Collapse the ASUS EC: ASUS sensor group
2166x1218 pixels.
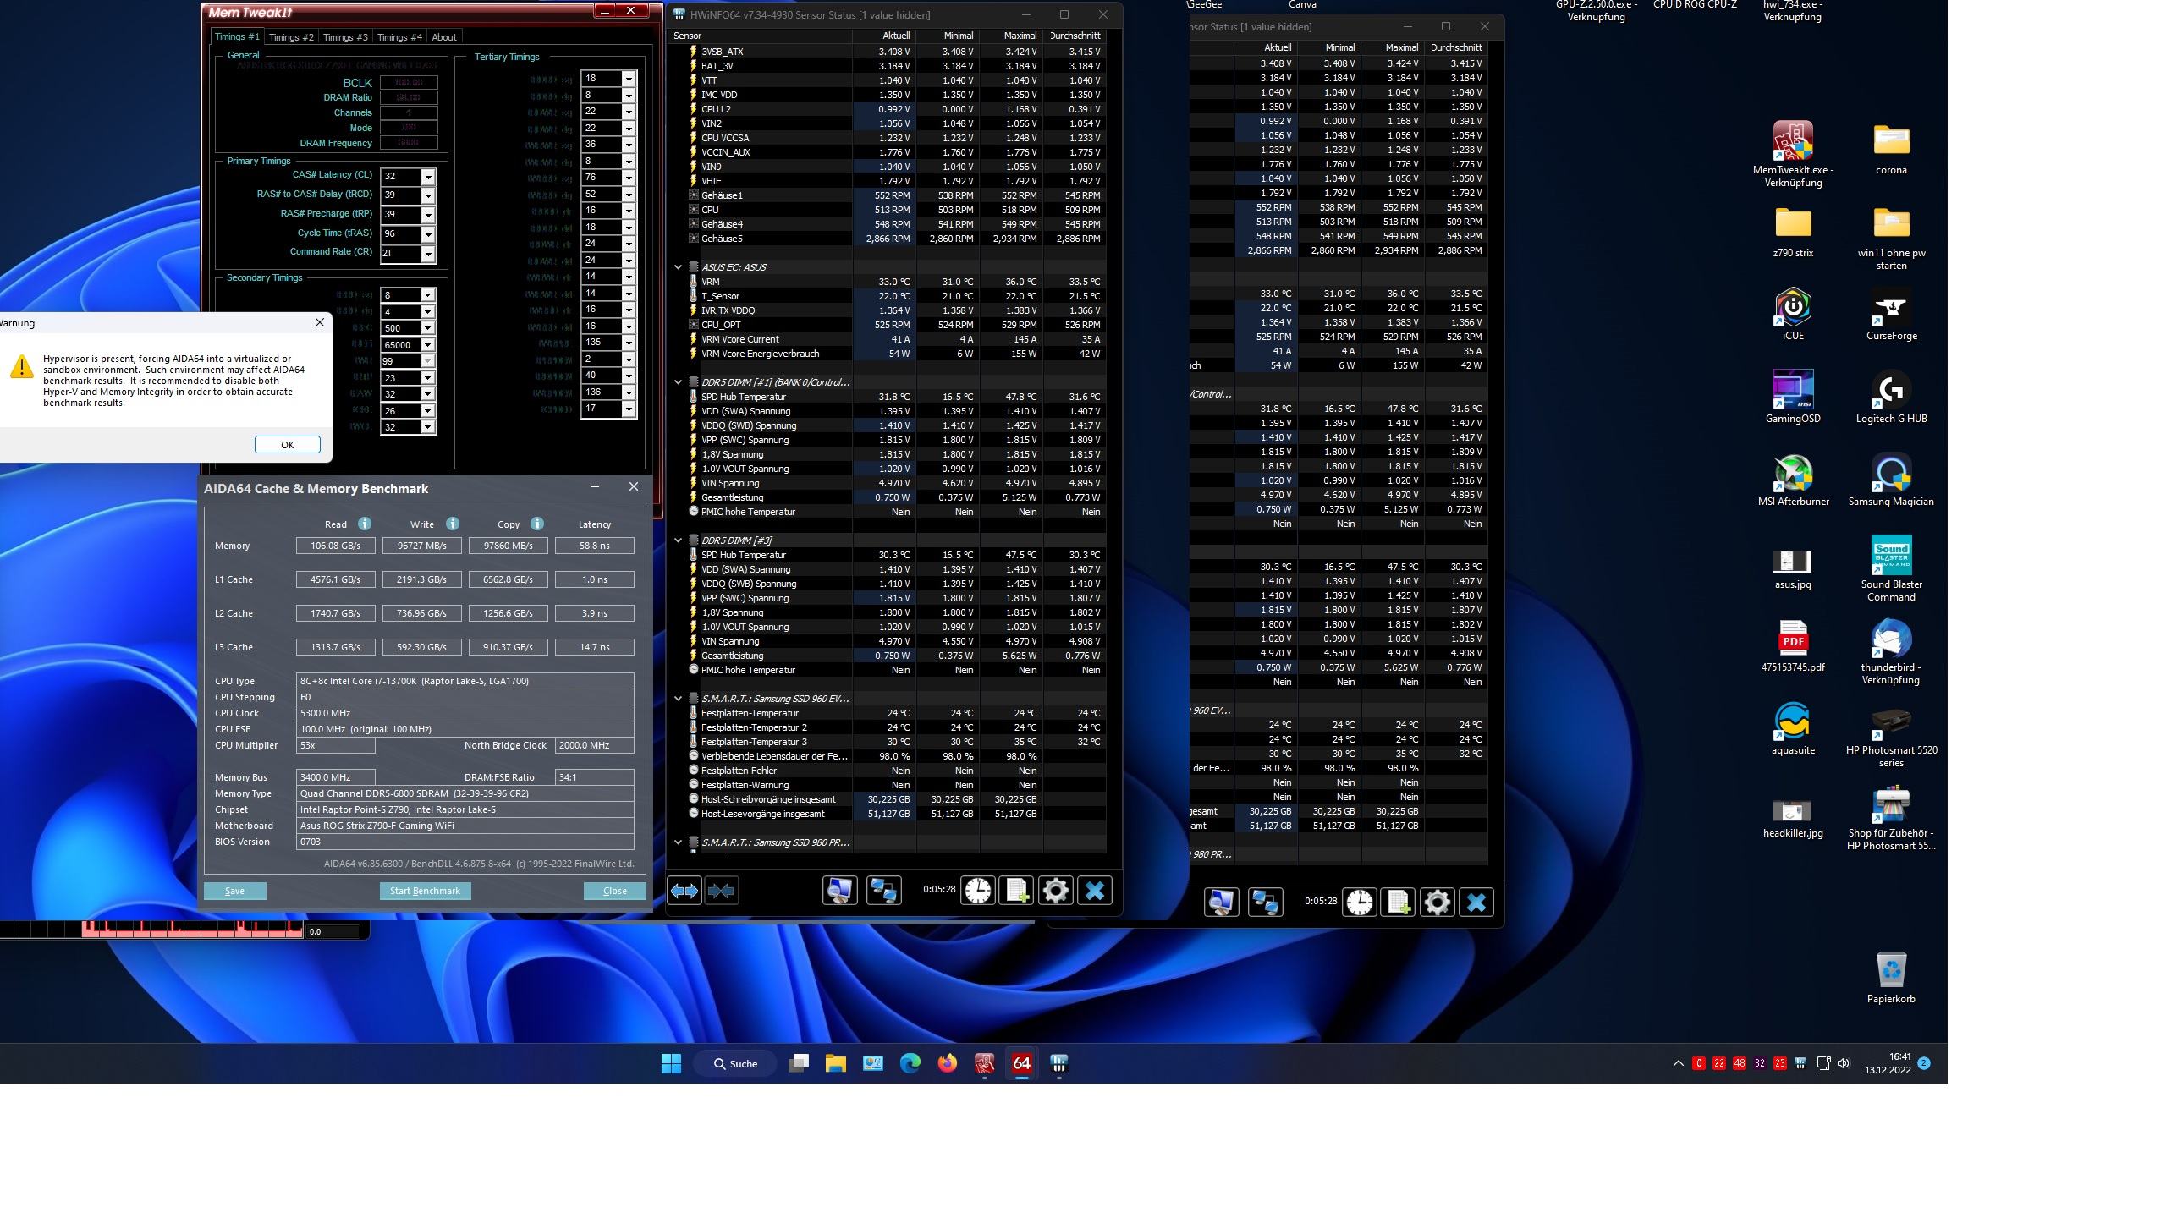pos(678,267)
